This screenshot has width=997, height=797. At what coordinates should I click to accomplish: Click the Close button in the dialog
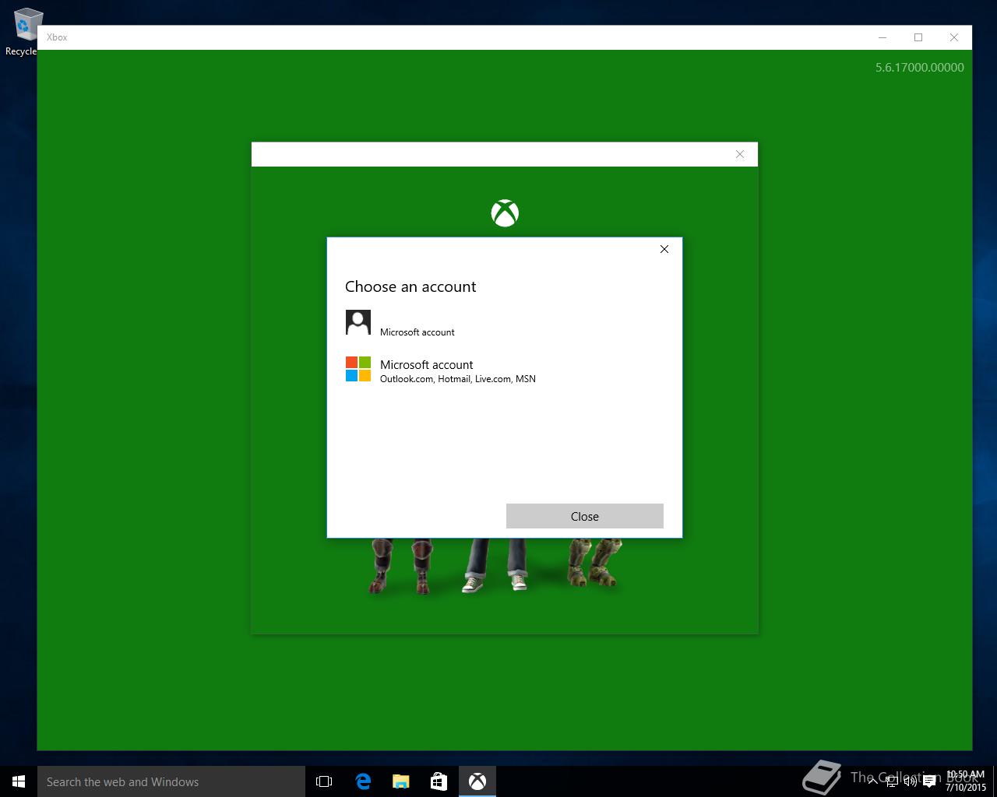pos(584,516)
